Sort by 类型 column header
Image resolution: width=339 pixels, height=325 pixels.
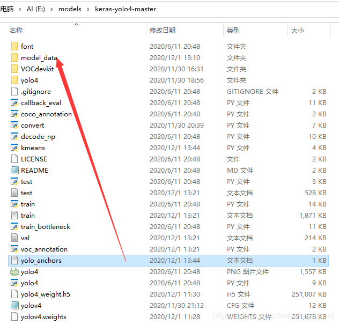(x=233, y=30)
